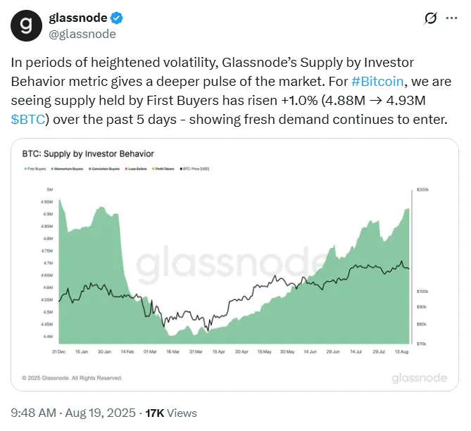This screenshot has height=431, width=471.
Task: Click the 13 Aug date on chart axis
Action: [401, 351]
